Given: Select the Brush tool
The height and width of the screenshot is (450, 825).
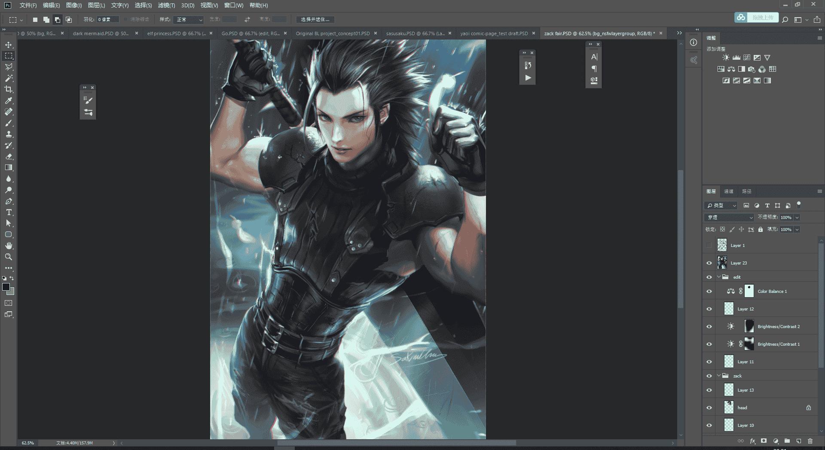Looking at the screenshot, I should (x=9, y=123).
